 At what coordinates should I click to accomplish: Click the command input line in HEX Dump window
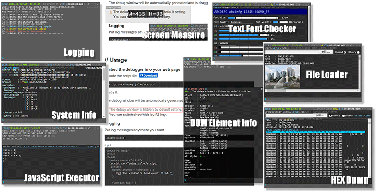tap(318, 185)
